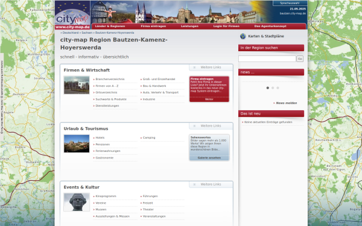Open Camping link
The width and height of the screenshot is (362, 226).
(x=149, y=137)
